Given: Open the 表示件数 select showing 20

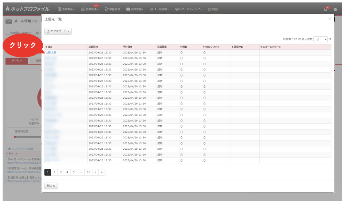Looking at the screenshot, I should coord(320,39).
